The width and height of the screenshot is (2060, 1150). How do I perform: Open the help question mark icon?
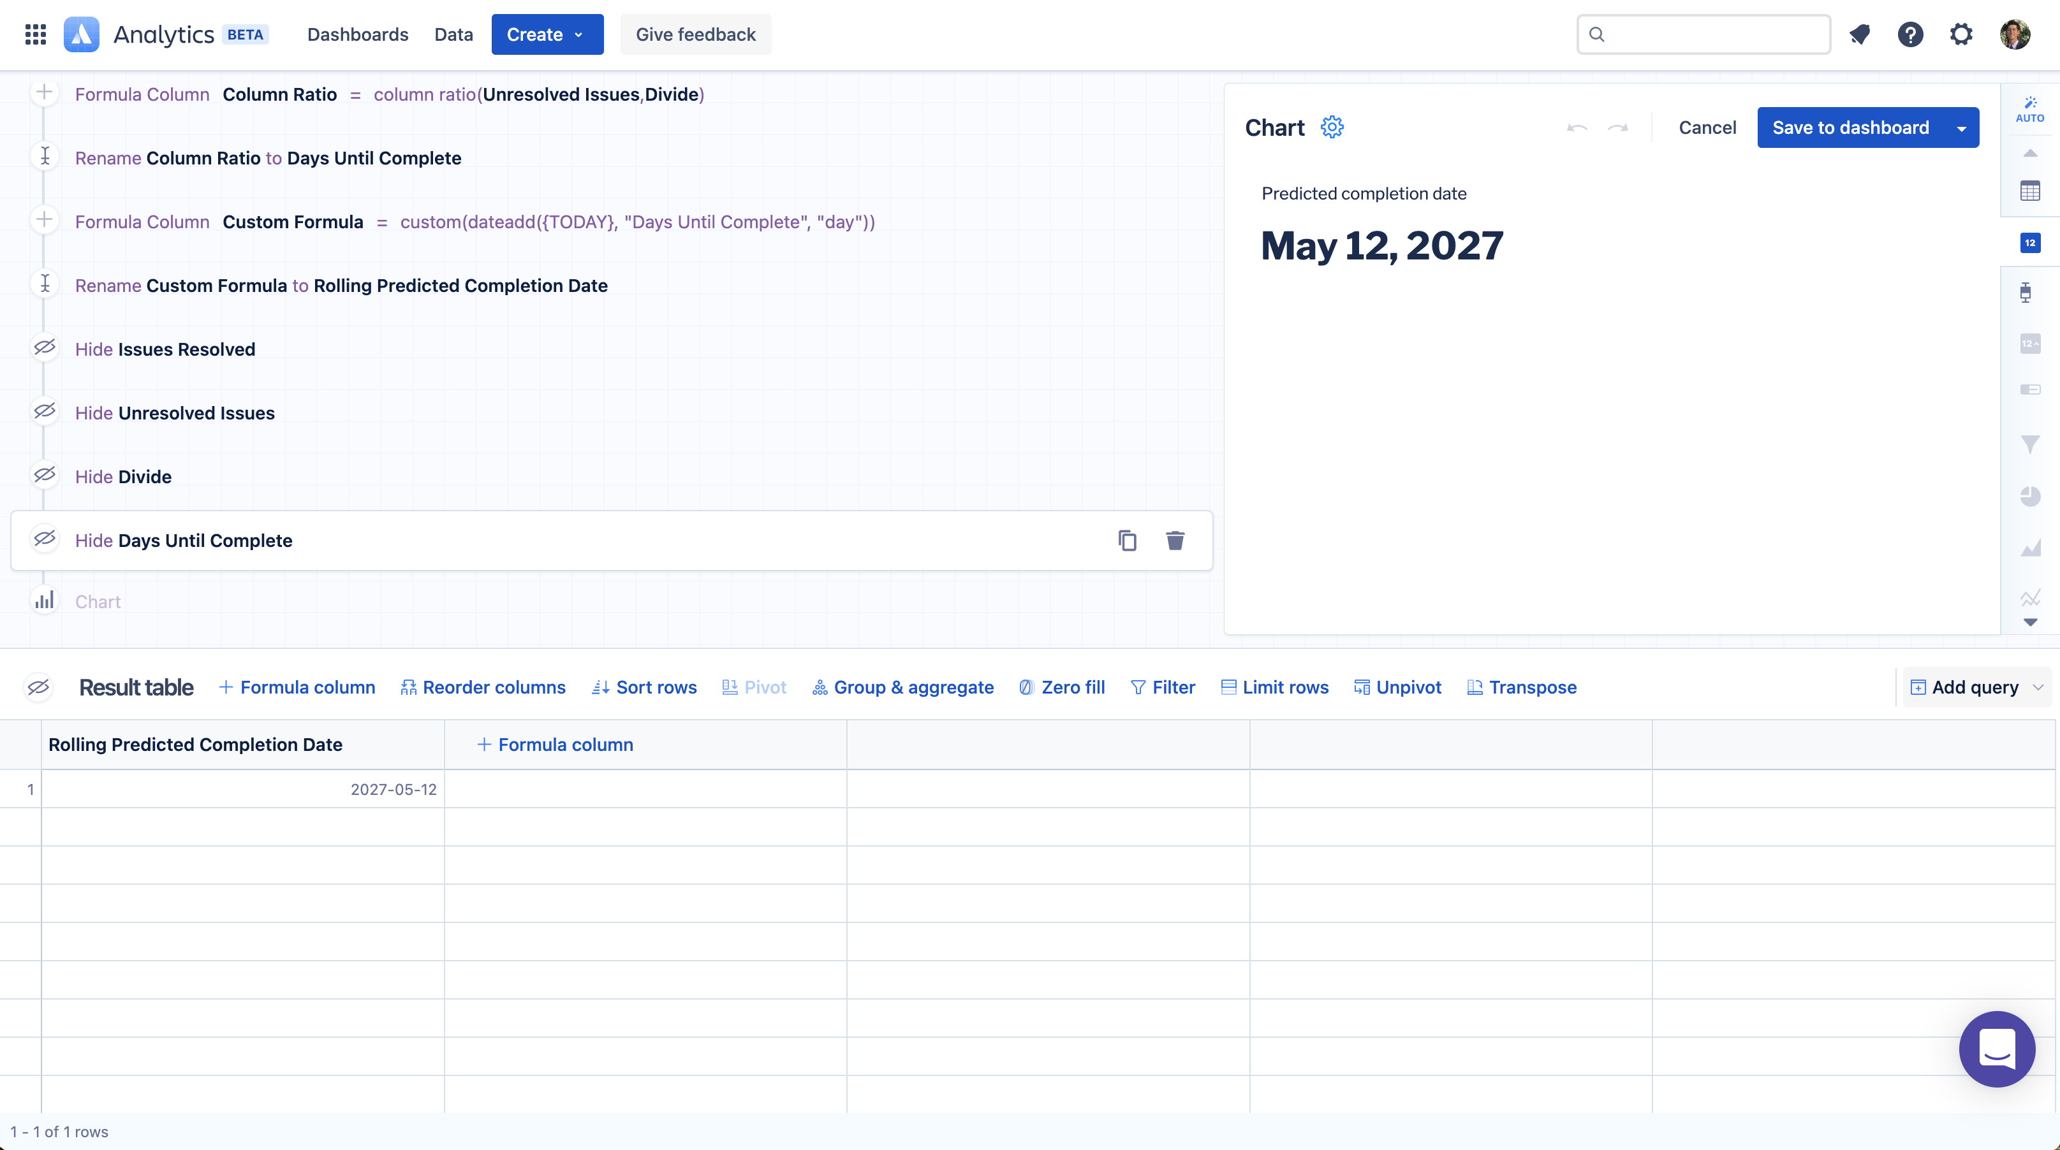tap(1911, 34)
